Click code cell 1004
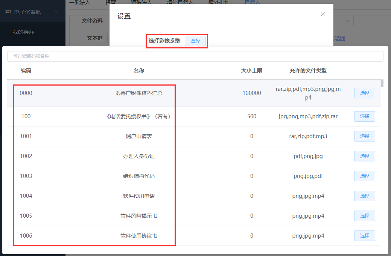391x256 pixels. [x=26, y=196]
